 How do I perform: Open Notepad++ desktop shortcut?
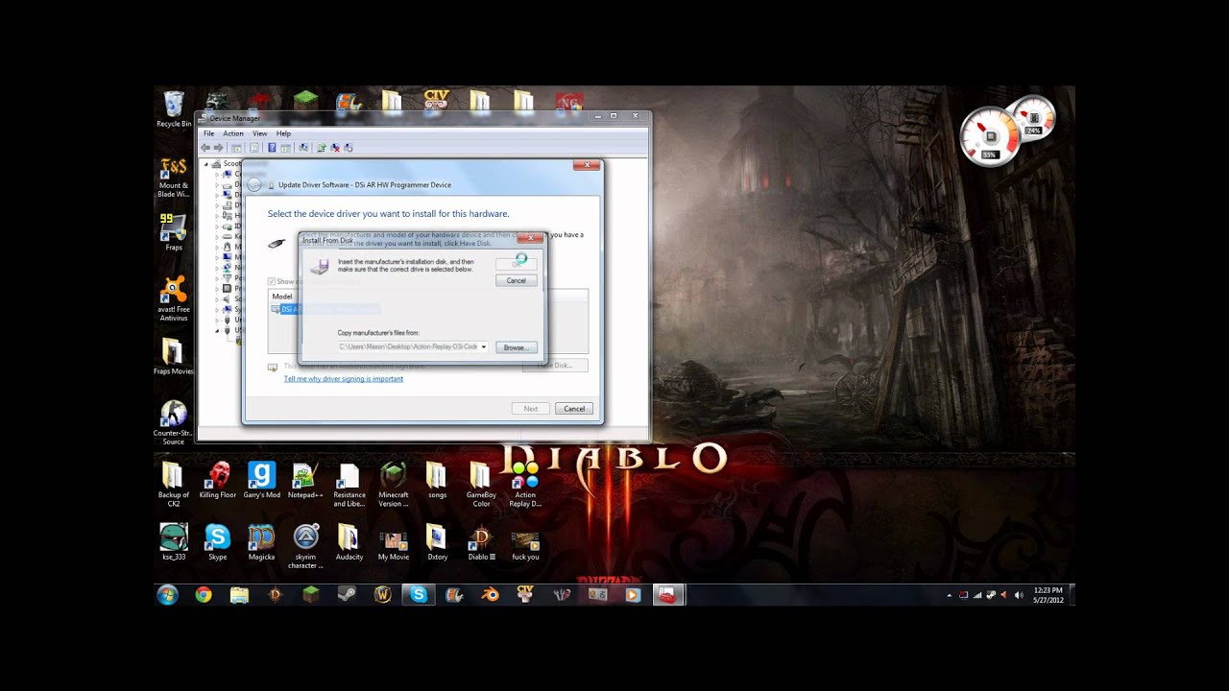305,481
